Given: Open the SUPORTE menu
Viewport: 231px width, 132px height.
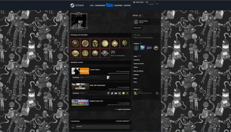Looking at the screenshot, I should tap(127, 5).
